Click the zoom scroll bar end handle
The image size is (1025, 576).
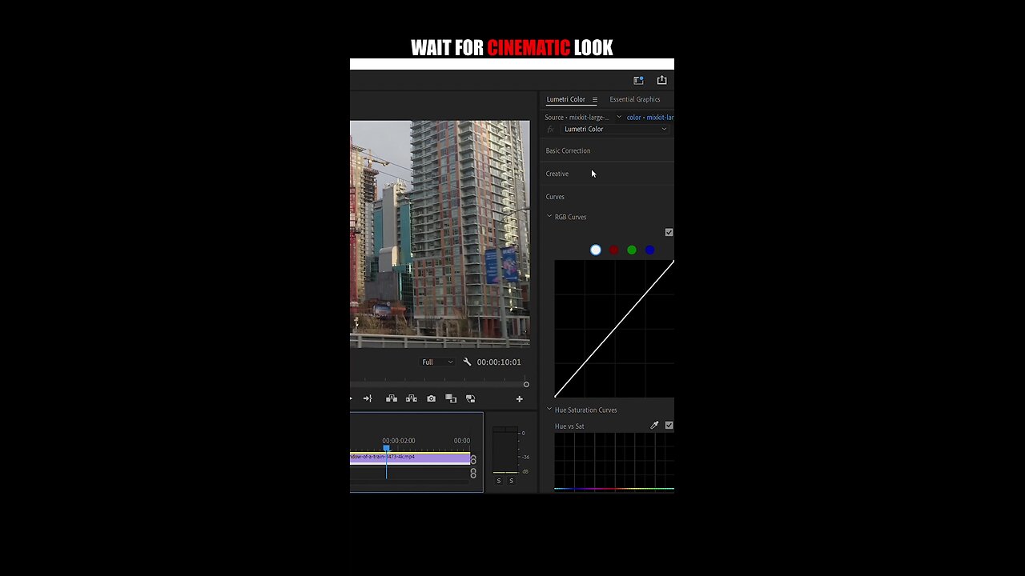526,384
